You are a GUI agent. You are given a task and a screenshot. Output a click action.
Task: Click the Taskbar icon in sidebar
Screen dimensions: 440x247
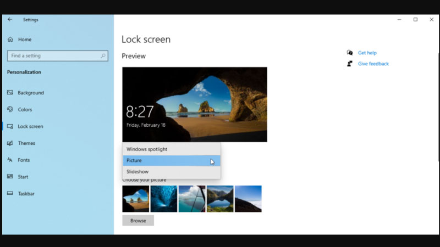coord(10,194)
